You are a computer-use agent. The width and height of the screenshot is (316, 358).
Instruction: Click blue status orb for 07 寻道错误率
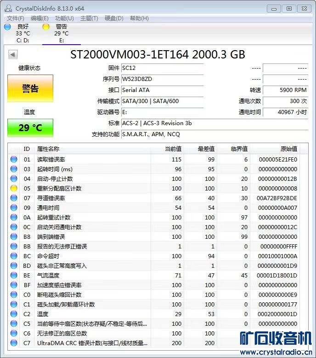pos(14,198)
